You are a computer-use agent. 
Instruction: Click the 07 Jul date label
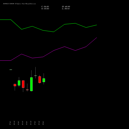click(10, 123)
